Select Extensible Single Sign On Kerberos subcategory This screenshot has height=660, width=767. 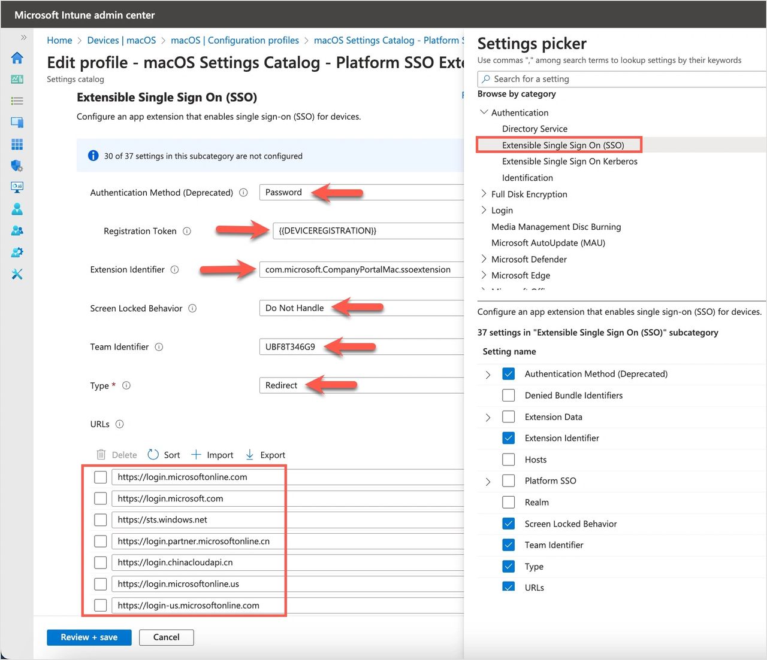(x=569, y=162)
